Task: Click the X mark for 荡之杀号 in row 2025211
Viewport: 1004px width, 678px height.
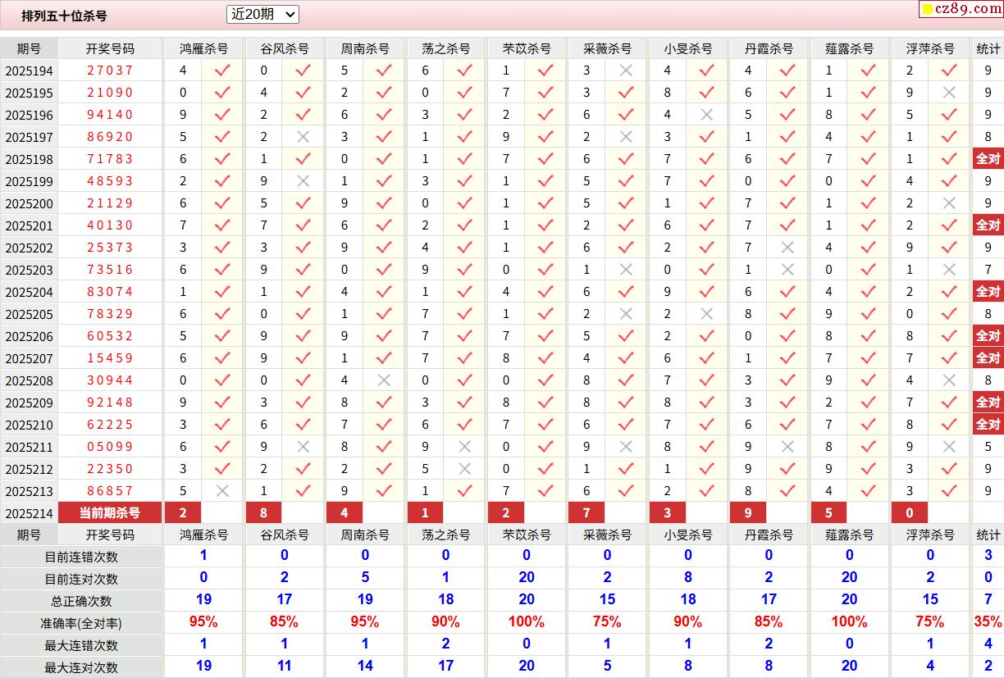Action: (x=465, y=447)
